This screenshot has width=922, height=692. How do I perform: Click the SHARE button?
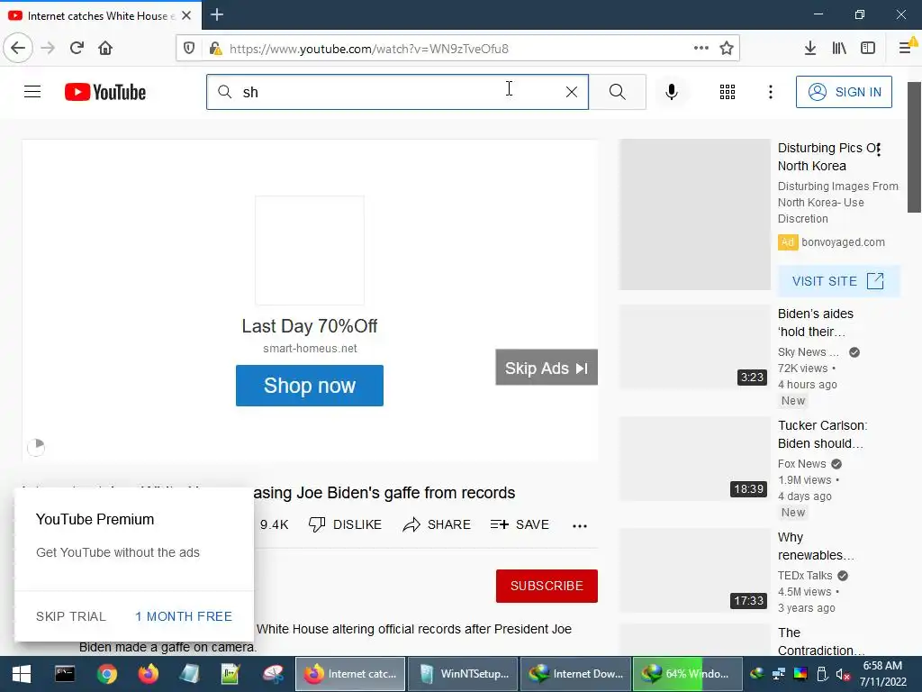pos(437,524)
